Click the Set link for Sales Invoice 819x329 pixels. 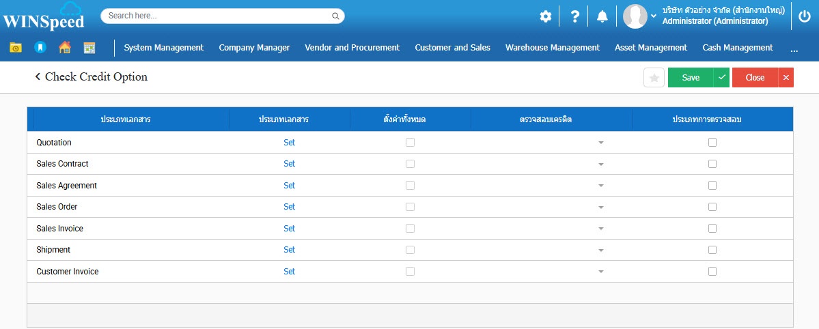click(x=290, y=228)
